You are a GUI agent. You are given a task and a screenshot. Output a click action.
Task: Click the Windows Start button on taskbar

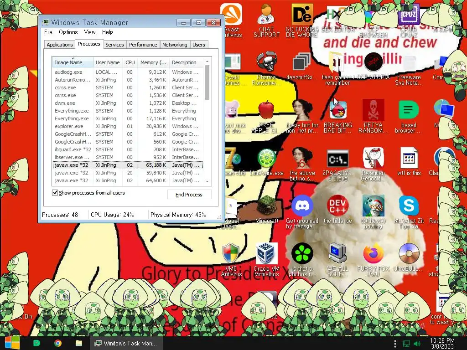pyautogui.click(x=12, y=343)
